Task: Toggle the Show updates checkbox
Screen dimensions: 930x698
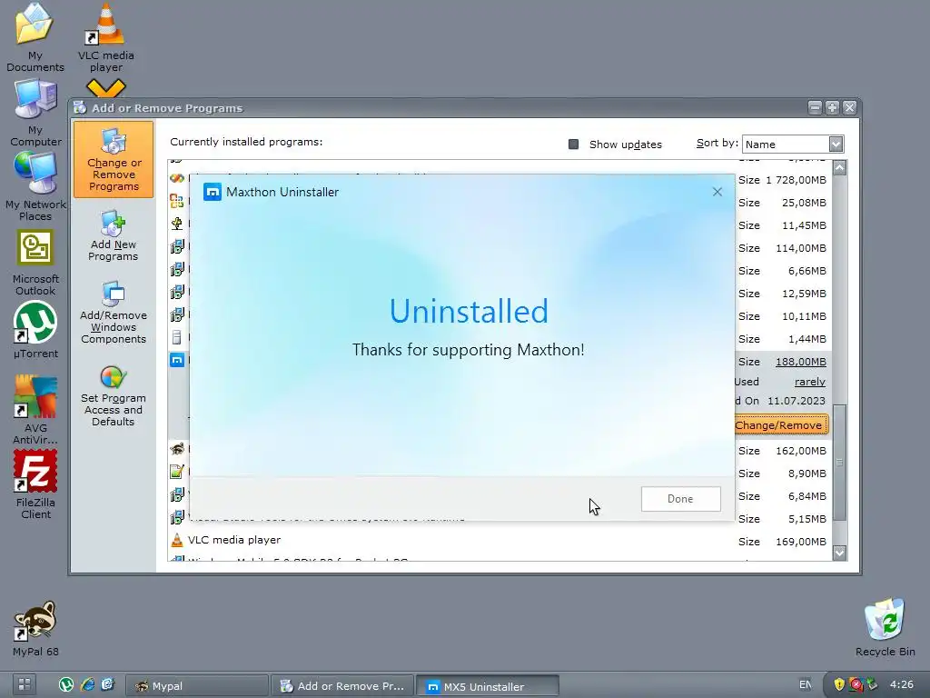Action: [574, 145]
